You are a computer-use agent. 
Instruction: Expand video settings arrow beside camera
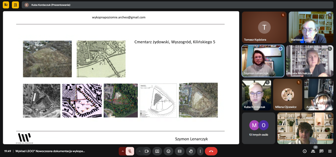pyautogui.click(x=140, y=151)
